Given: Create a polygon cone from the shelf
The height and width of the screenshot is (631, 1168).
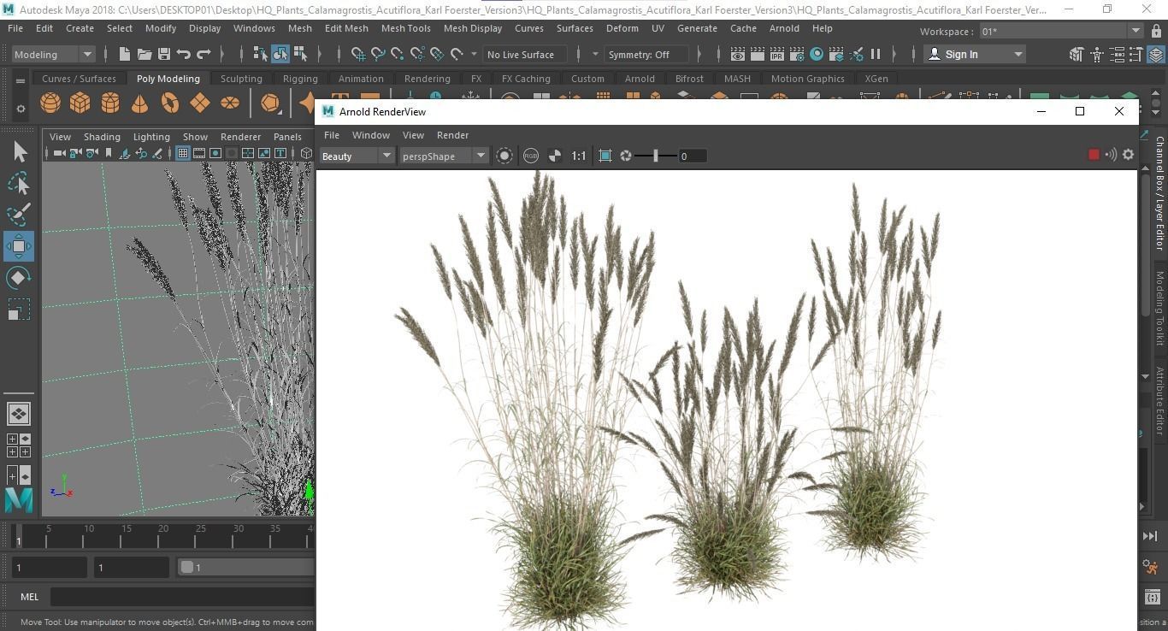Looking at the screenshot, I should coord(139,103).
